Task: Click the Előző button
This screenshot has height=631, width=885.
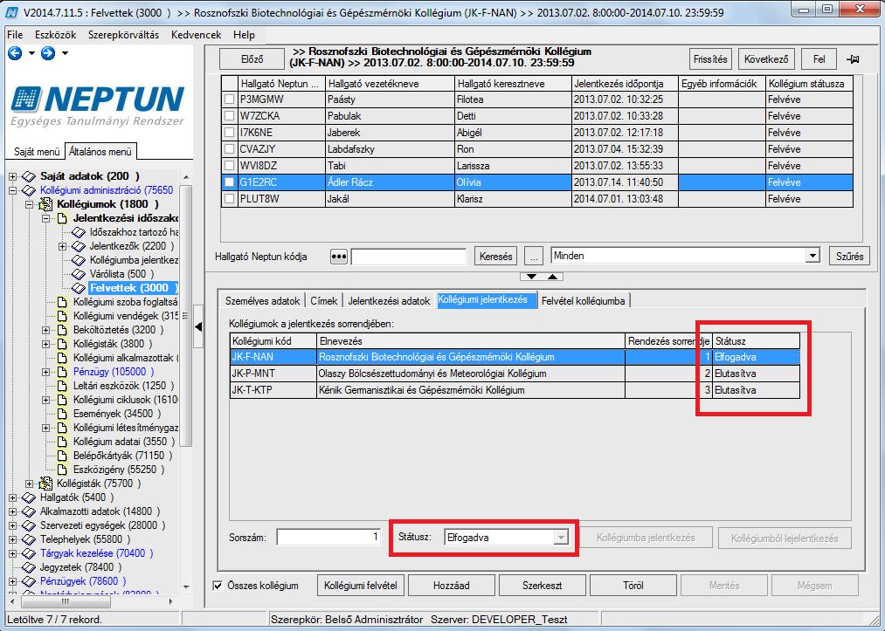Action: pyautogui.click(x=252, y=59)
